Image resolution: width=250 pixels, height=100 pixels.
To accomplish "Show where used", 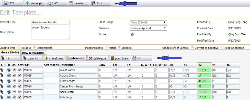I will [76, 58].
